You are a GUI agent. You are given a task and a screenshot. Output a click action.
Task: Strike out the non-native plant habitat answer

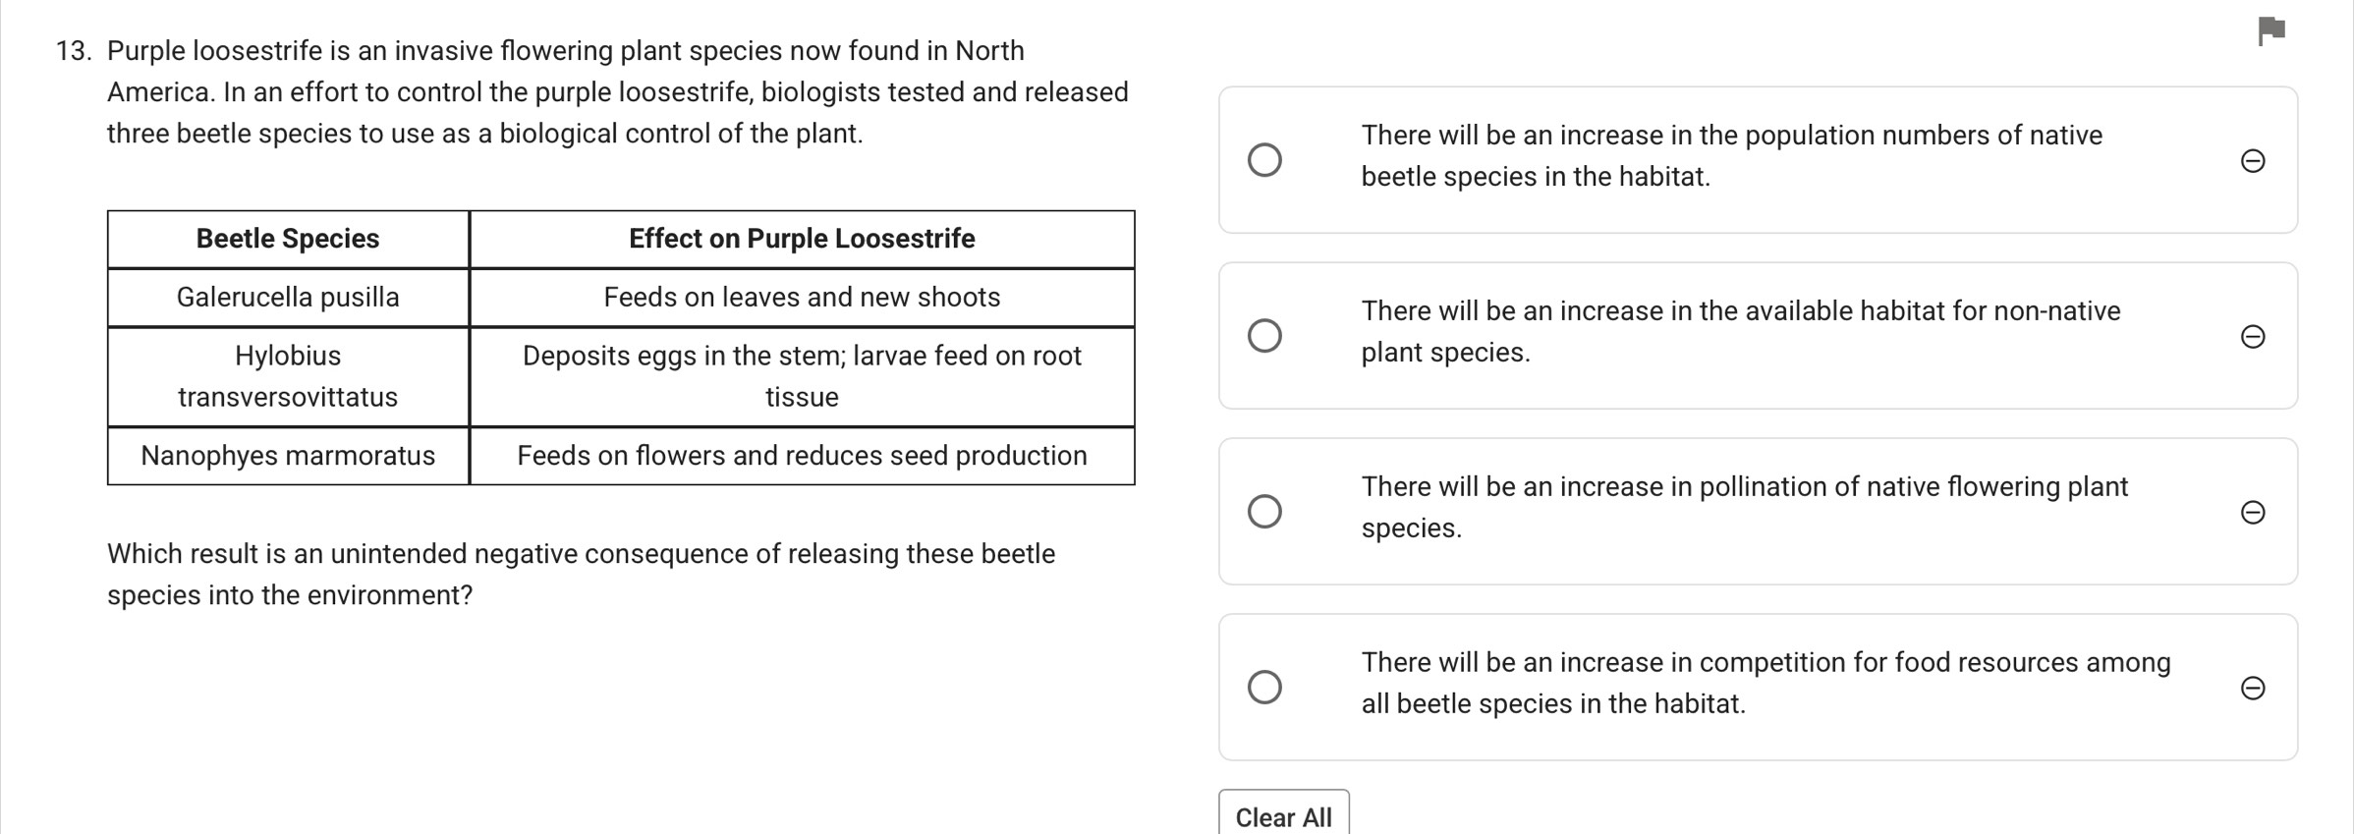point(2253,337)
